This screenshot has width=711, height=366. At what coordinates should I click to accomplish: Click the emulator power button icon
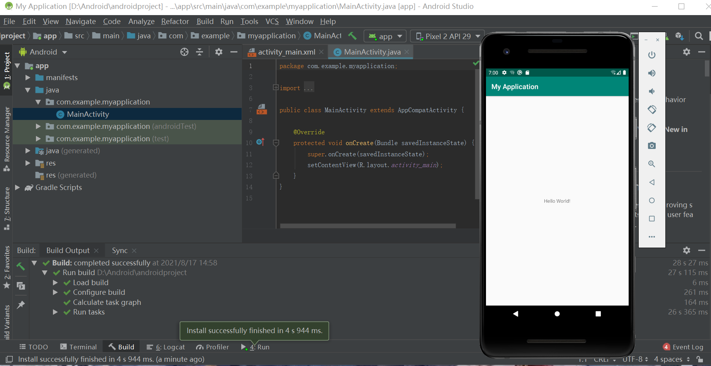(652, 55)
